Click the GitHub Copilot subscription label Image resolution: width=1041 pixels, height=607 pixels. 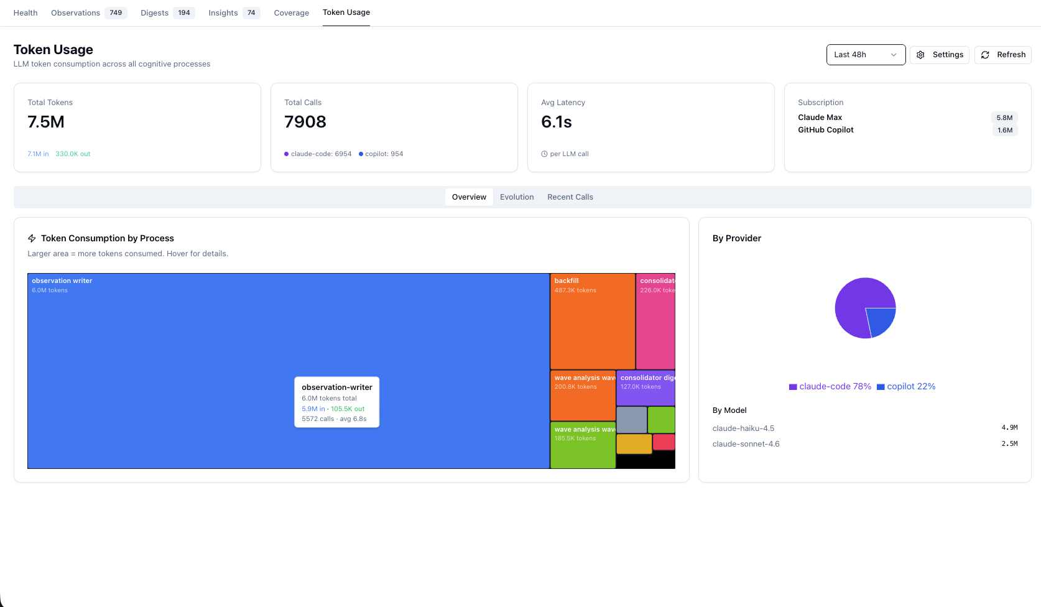(x=826, y=130)
